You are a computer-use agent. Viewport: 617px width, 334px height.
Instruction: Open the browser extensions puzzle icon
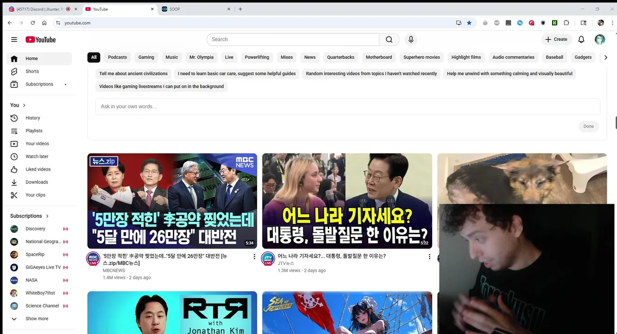pos(566,23)
